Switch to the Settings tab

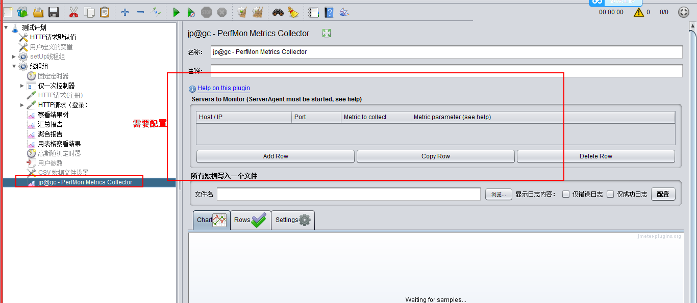pos(293,220)
